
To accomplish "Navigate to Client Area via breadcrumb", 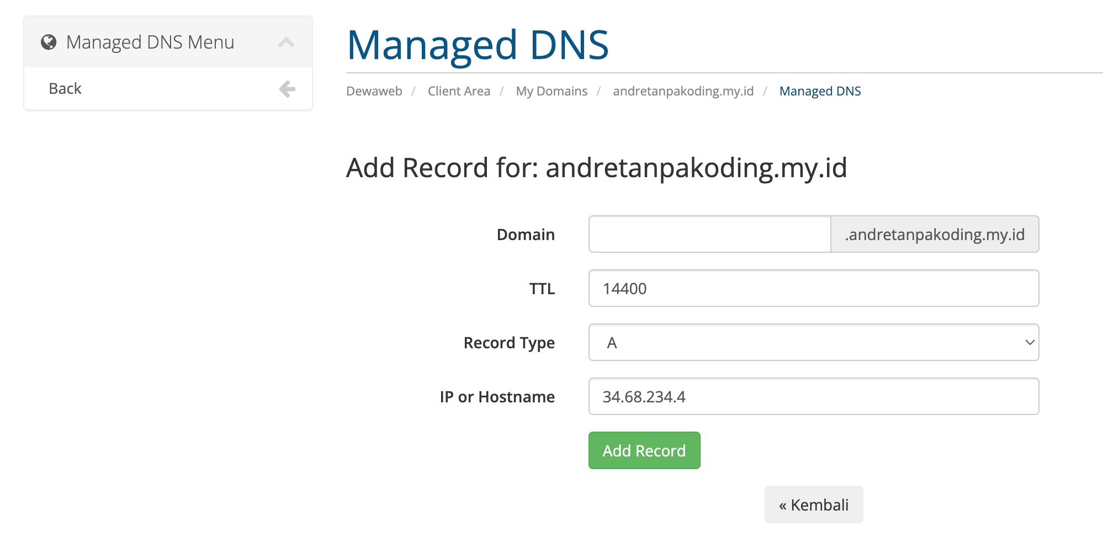I will point(459,91).
